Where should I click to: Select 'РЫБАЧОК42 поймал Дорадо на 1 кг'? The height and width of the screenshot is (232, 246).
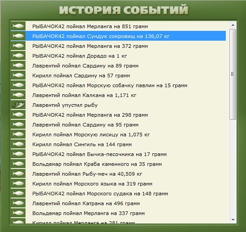click(80, 56)
